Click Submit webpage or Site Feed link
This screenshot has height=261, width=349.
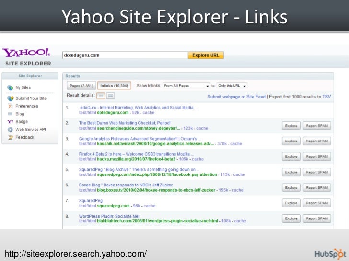236,97
